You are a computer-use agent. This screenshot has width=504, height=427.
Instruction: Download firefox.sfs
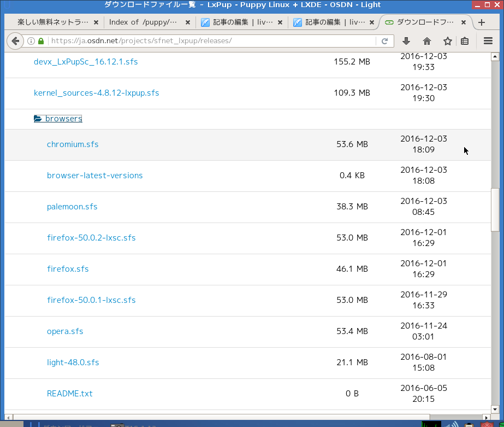68,270
